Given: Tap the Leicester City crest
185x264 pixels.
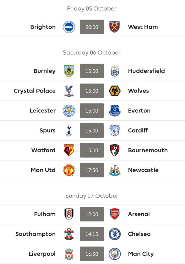Looking at the screenshot, I should [x=69, y=111].
